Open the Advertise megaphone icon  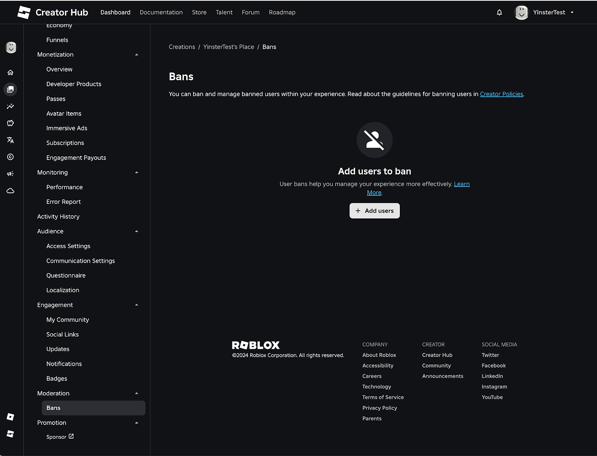click(10, 174)
